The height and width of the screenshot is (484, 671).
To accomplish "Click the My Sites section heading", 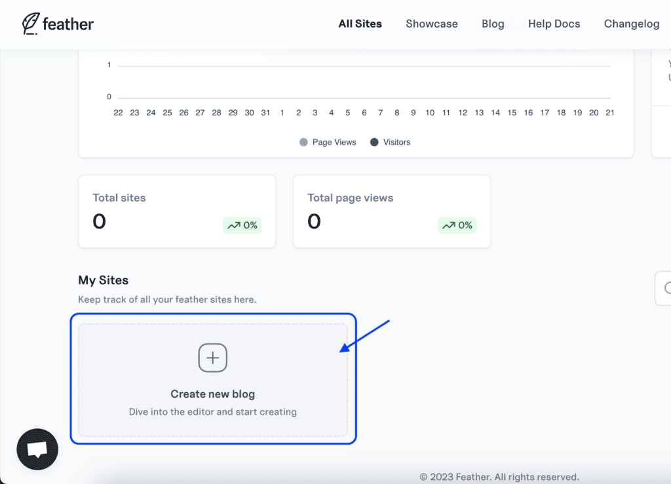I will [103, 280].
